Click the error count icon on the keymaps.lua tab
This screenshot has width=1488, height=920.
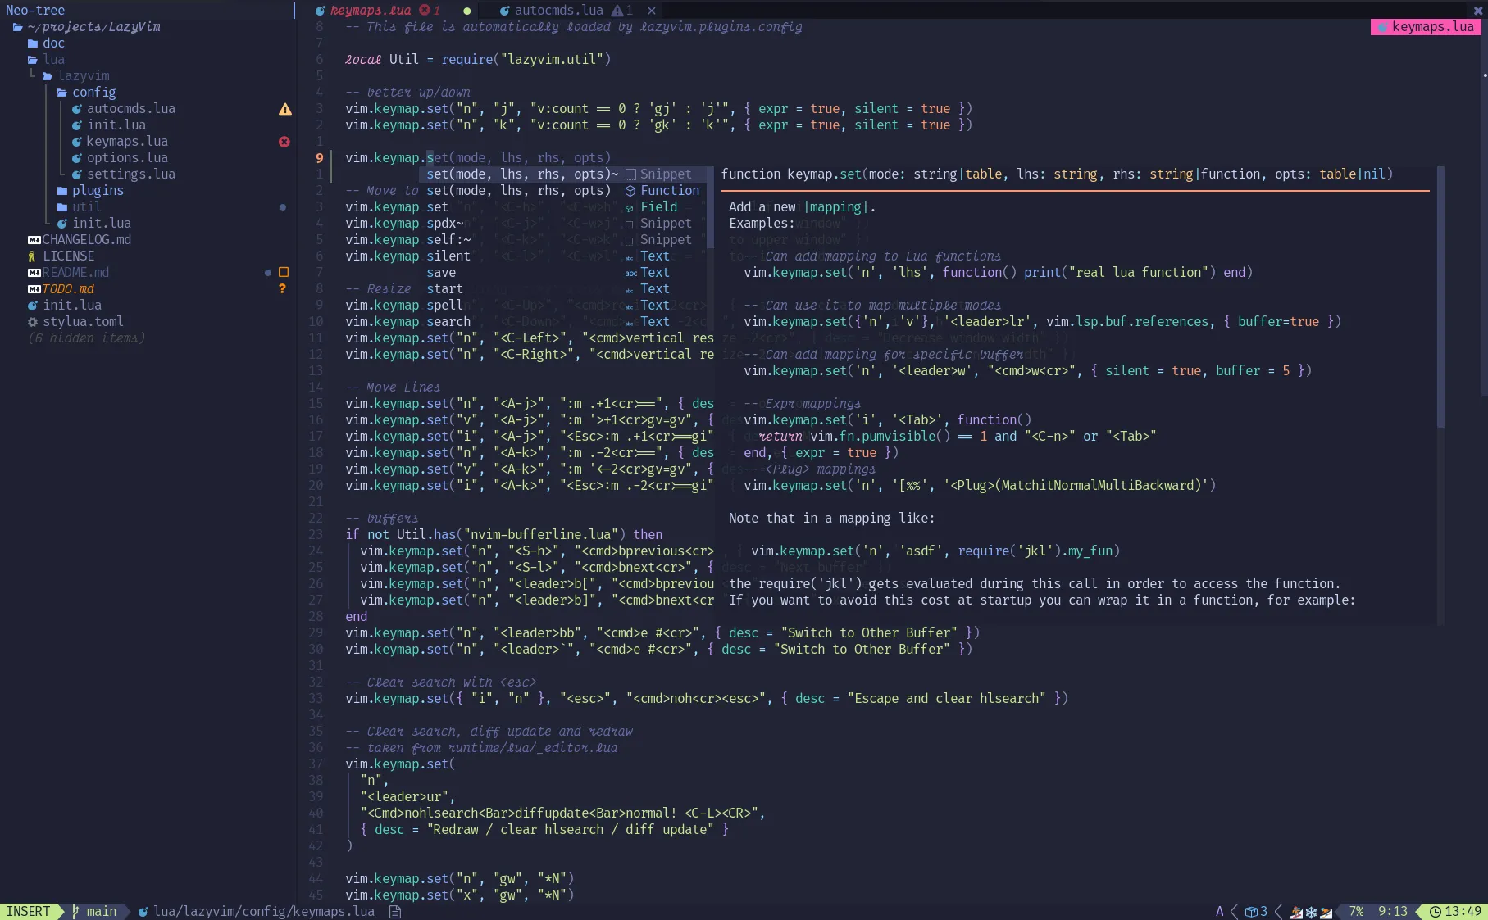click(x=425, y=11)
